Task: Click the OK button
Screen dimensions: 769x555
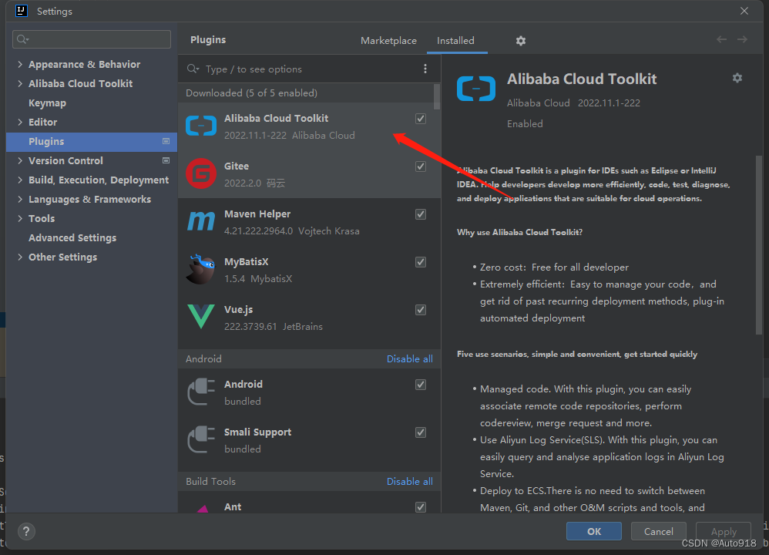Action: point(593,530)
